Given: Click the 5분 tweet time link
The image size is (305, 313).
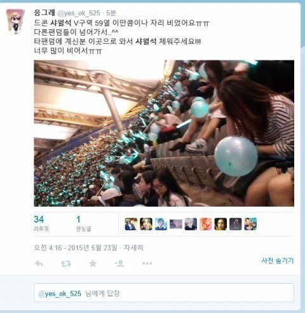Looking at the screenshot, I should click(x=111, y=13).
